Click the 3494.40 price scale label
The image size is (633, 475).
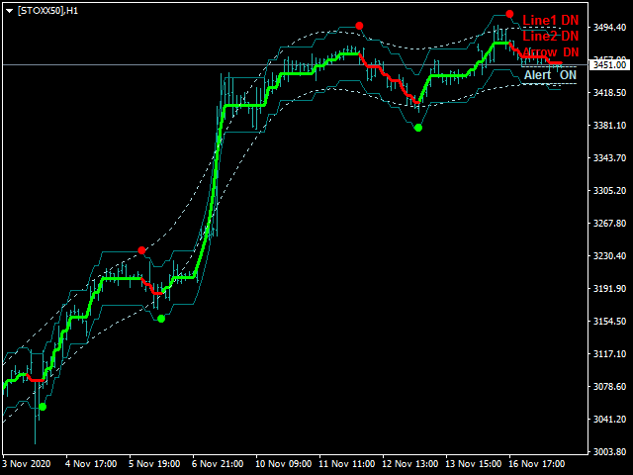pyautogui.click(x=609, y=28)
